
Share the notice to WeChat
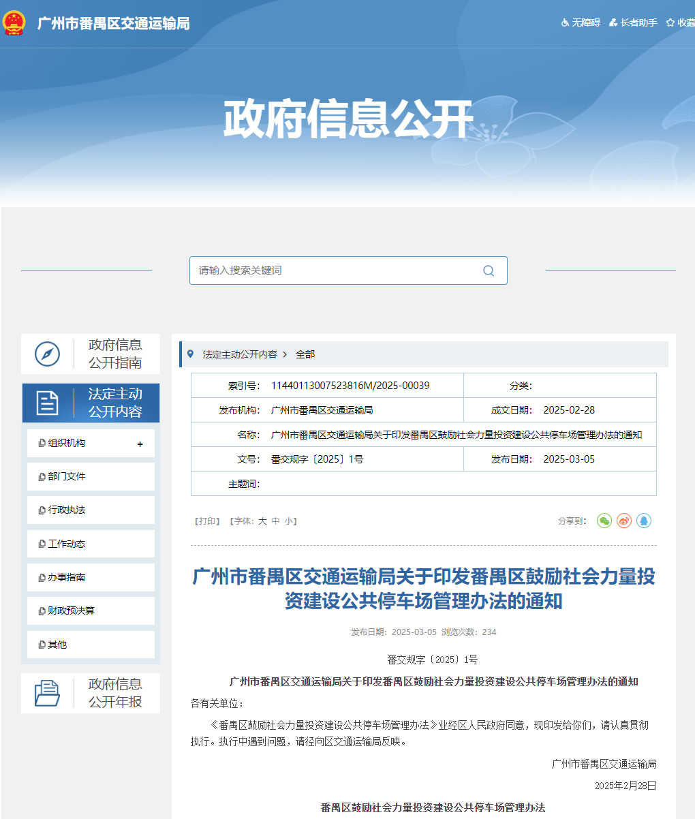click(604, 521)
